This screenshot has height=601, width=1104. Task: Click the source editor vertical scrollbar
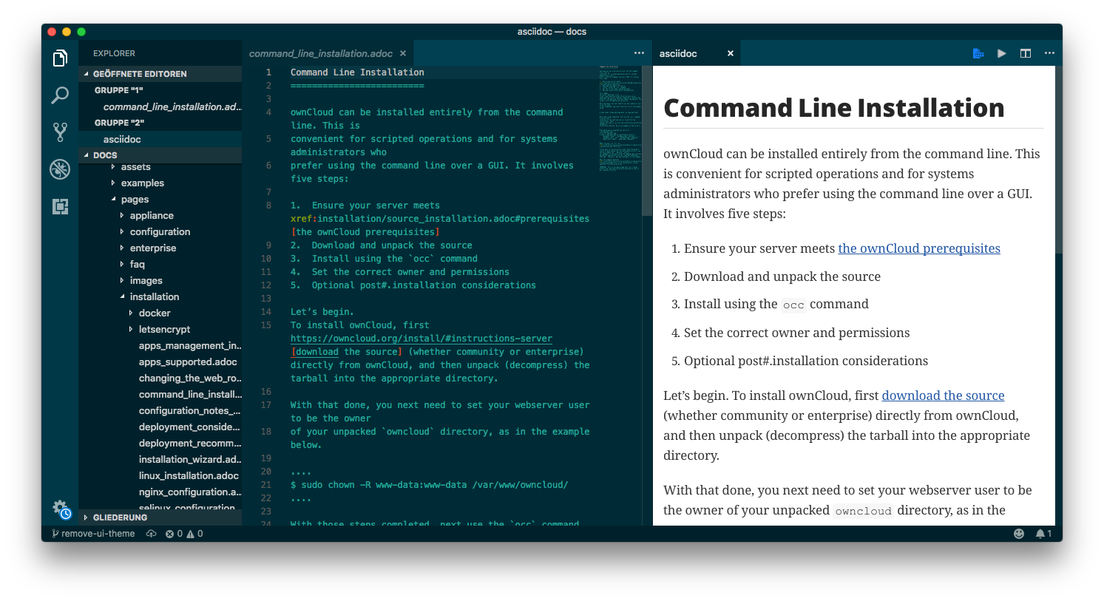pyautogui.click(x=647, y=140)
